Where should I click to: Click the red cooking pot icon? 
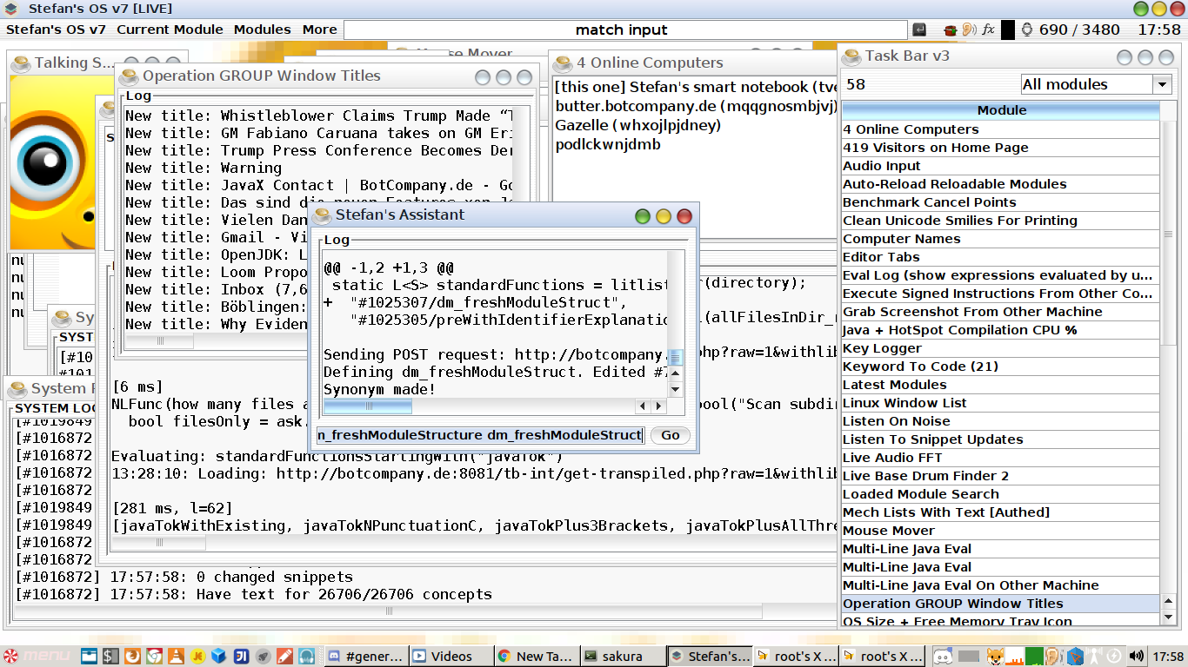click(951, 30)
